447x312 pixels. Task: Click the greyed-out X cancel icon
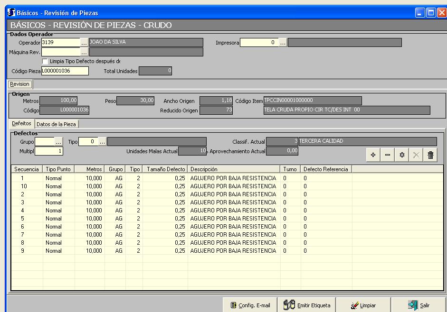416,155
